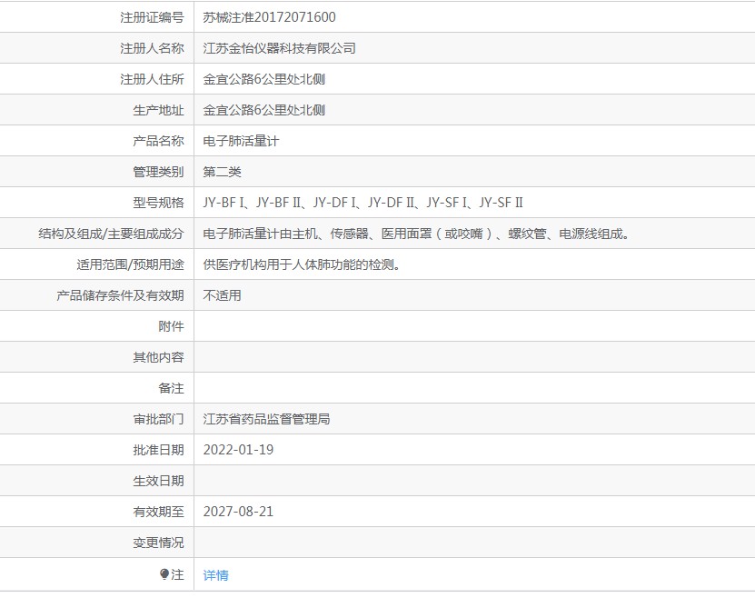Click the 适用范围/预期用途 label
Screen dimensions: 755x598
[130, 264]
